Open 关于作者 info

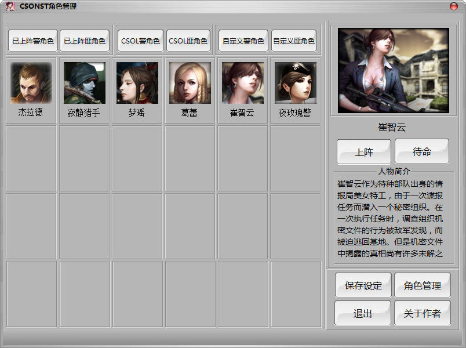pyautogui.click(x=423, y=313)
